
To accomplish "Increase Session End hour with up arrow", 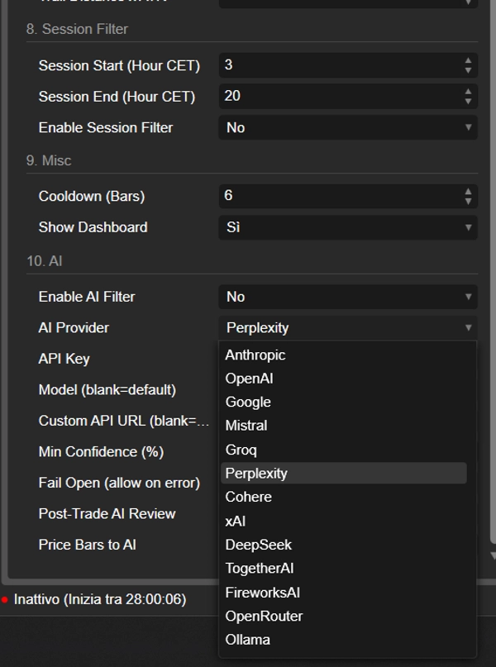I will coord(469,92).
